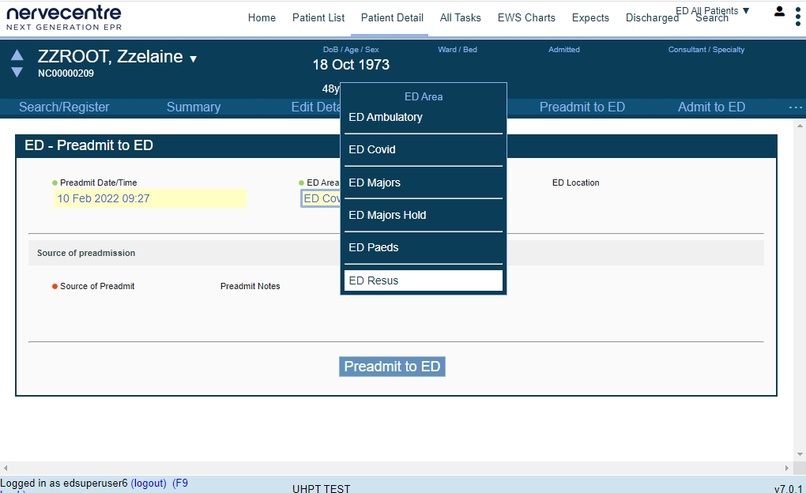Edit the Preadmit Date/Time field
This screenshot has width=806, height=493.
[x=149, y=198]
